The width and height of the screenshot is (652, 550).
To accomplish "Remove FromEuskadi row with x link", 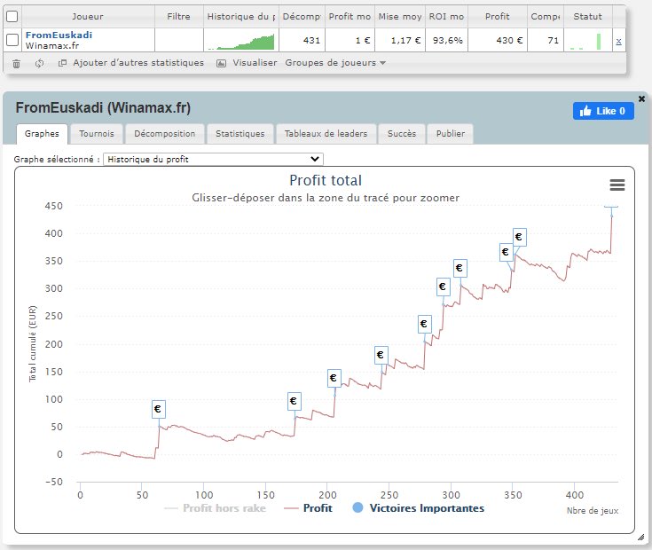I will point(618,41).
